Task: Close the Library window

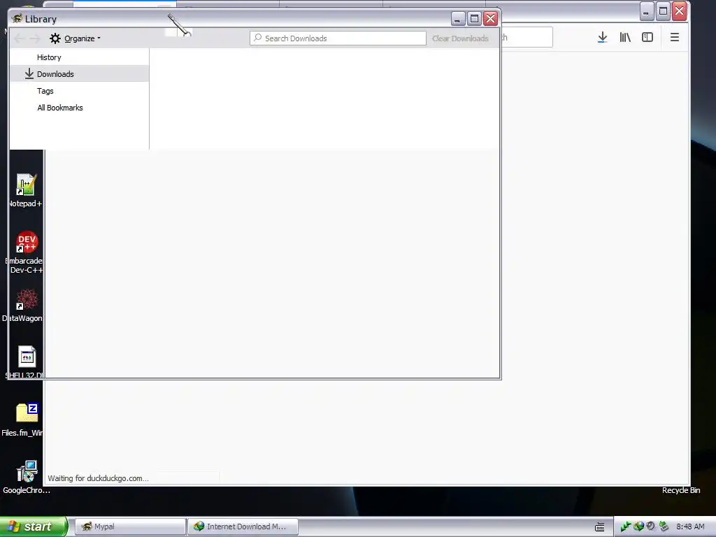Action: pos(490,19)
